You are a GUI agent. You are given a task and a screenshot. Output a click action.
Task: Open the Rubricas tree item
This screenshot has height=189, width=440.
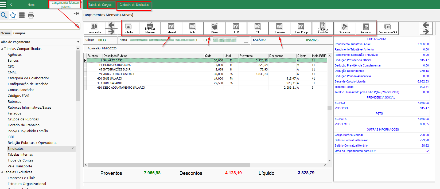pyautogui.click(x=14, y=102)
